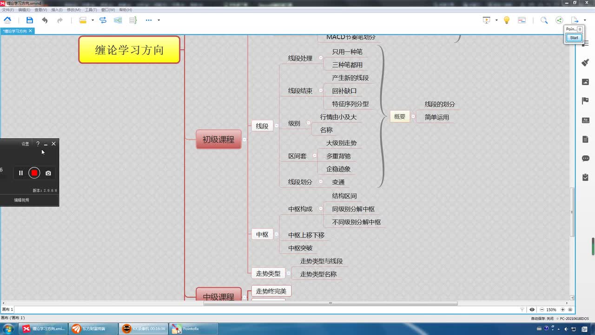This screenshot has height=335, width=595.
Task: Toggle the eye visibility icon in the status bar
Action: pyautogui.click(x=532, y=309)
